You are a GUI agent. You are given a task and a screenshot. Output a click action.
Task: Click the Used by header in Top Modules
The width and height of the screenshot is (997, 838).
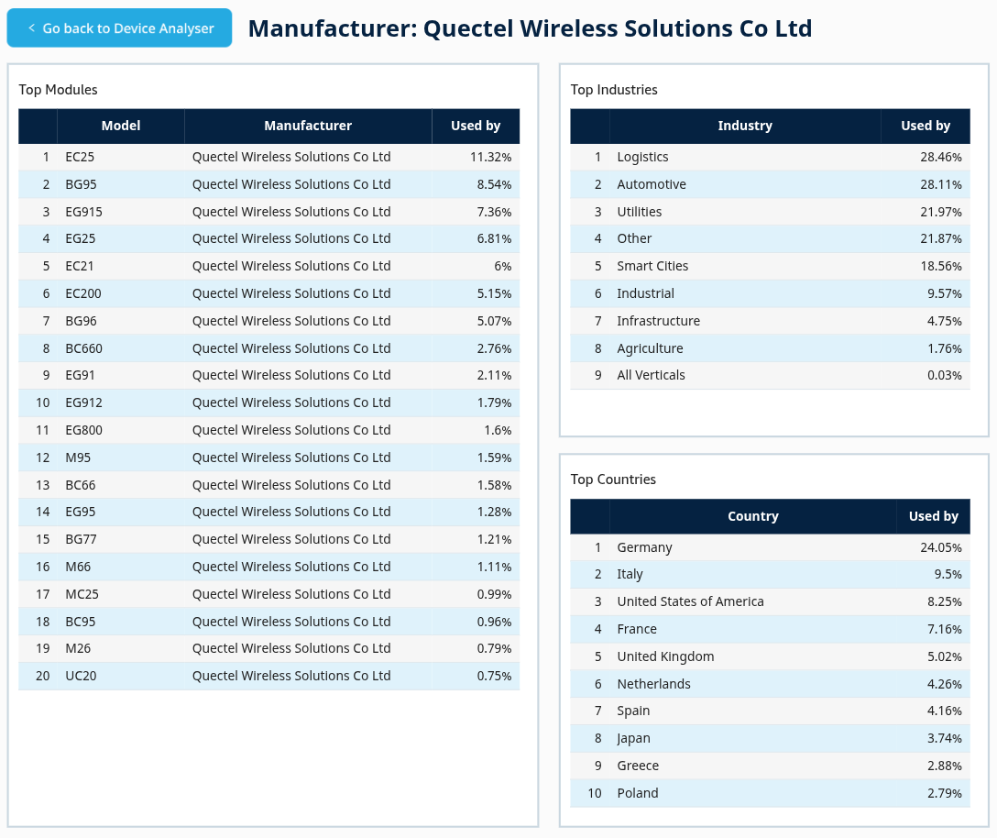[x=476, y=126]
